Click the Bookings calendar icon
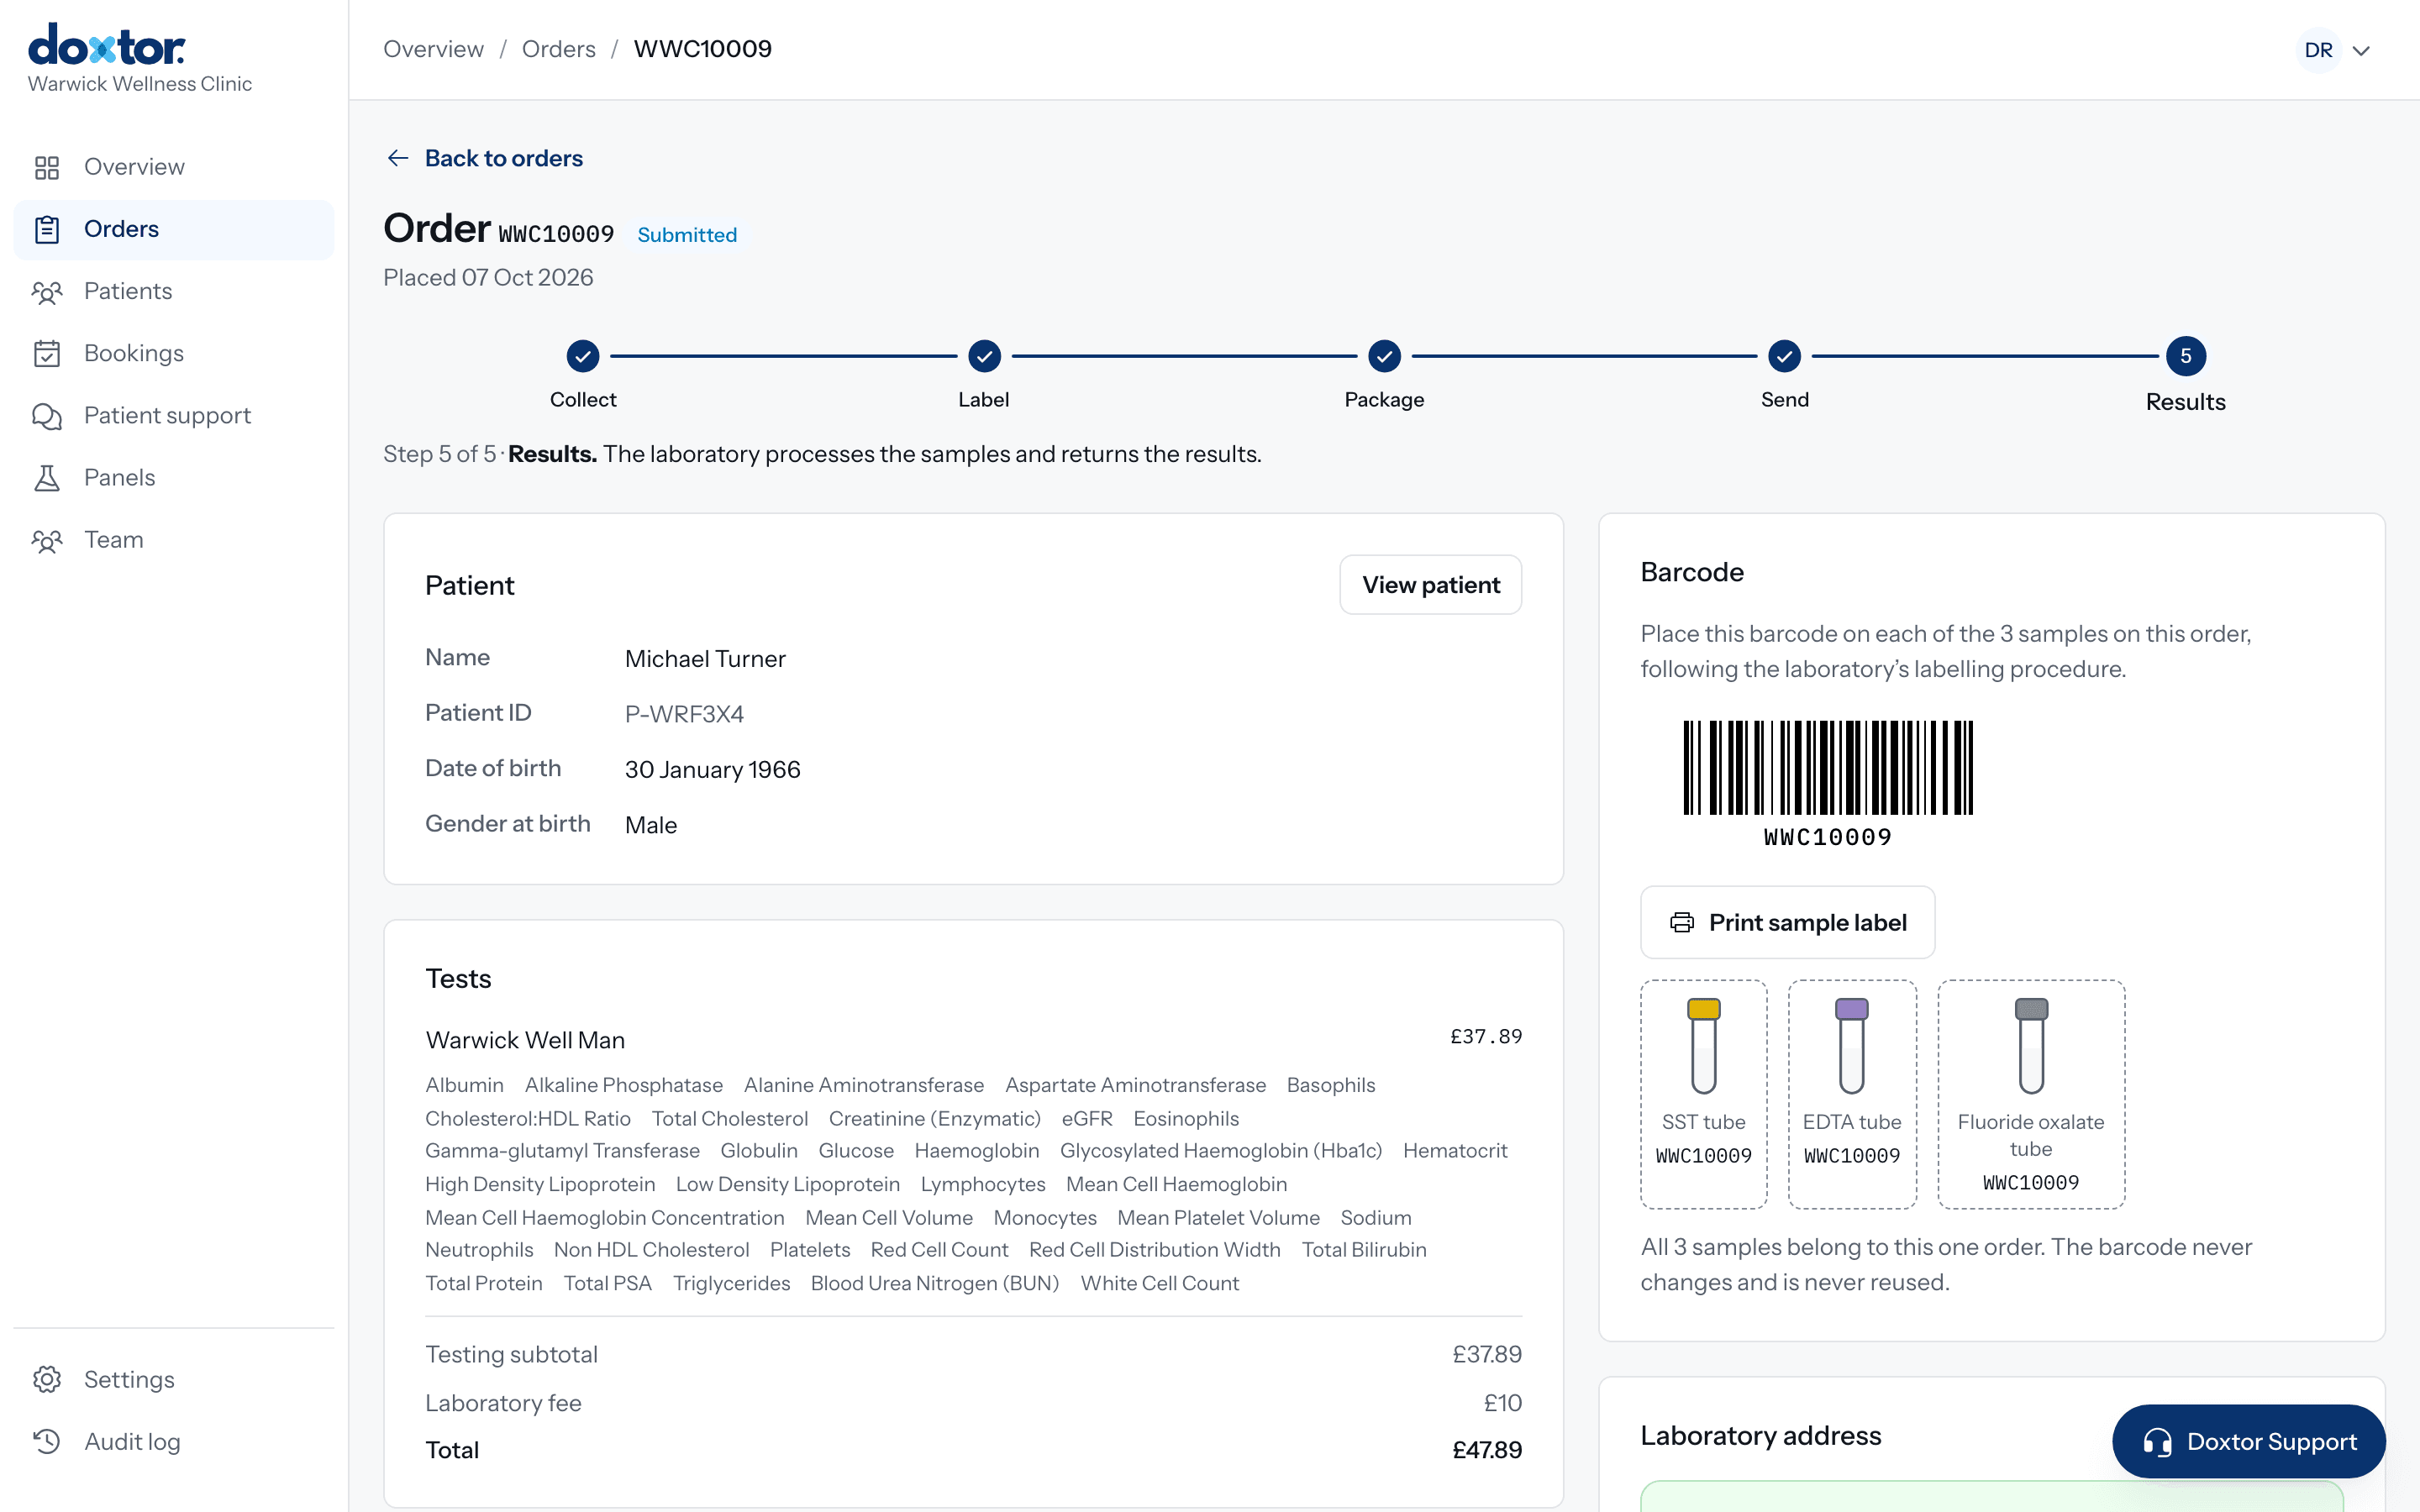This screenshot has height=1512, width=2420. click(x=47, y=353)
